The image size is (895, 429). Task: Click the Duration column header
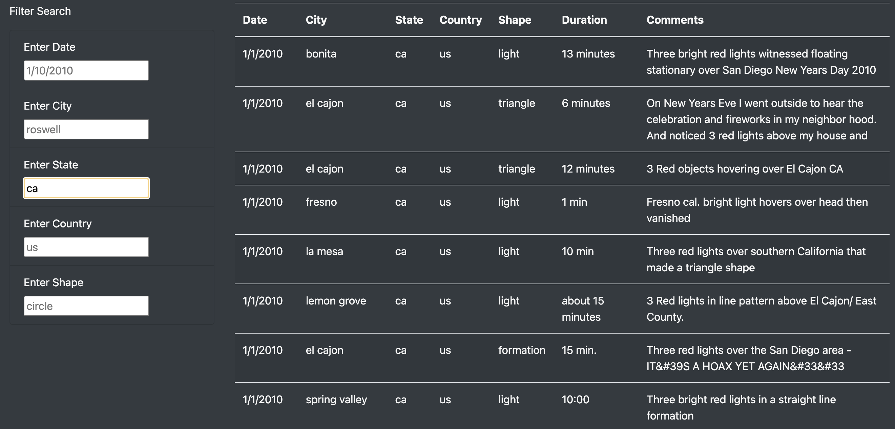[584, 20]
